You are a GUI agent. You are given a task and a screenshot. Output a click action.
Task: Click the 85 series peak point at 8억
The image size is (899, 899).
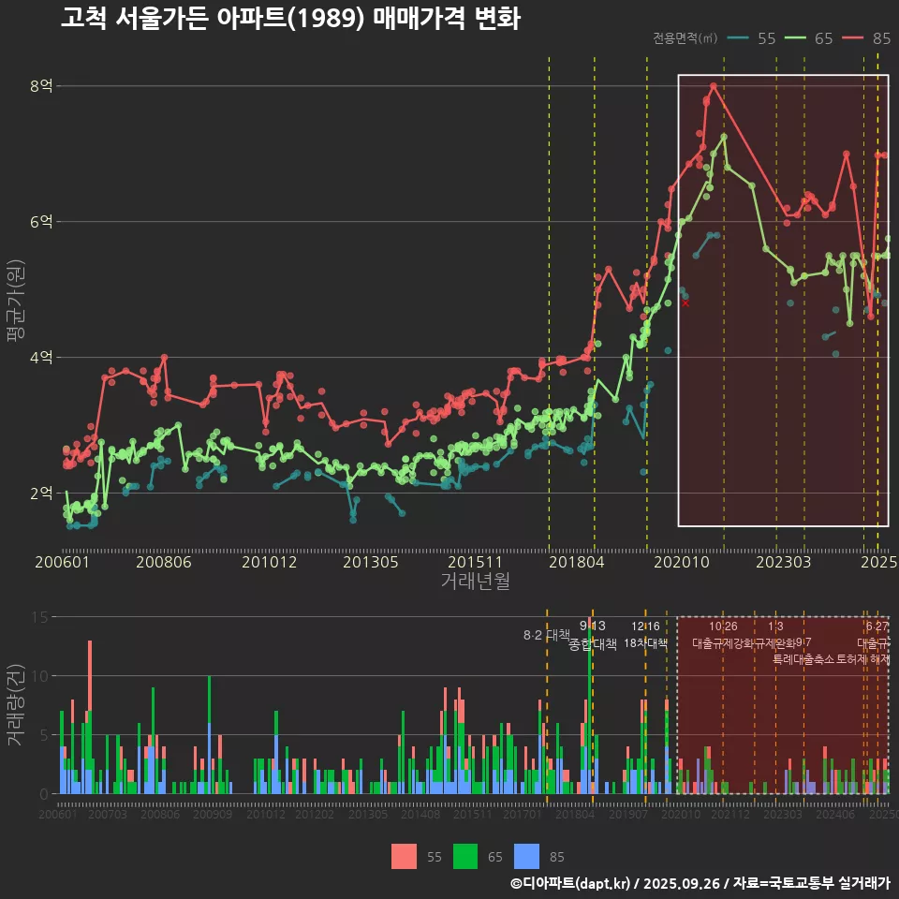[x=714, y=86]
